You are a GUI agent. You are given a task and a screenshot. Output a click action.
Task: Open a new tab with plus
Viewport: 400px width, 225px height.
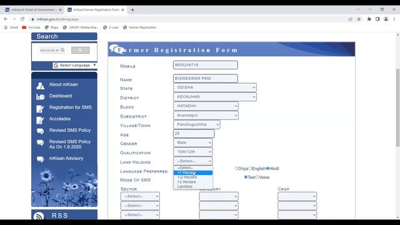point(132,10)
